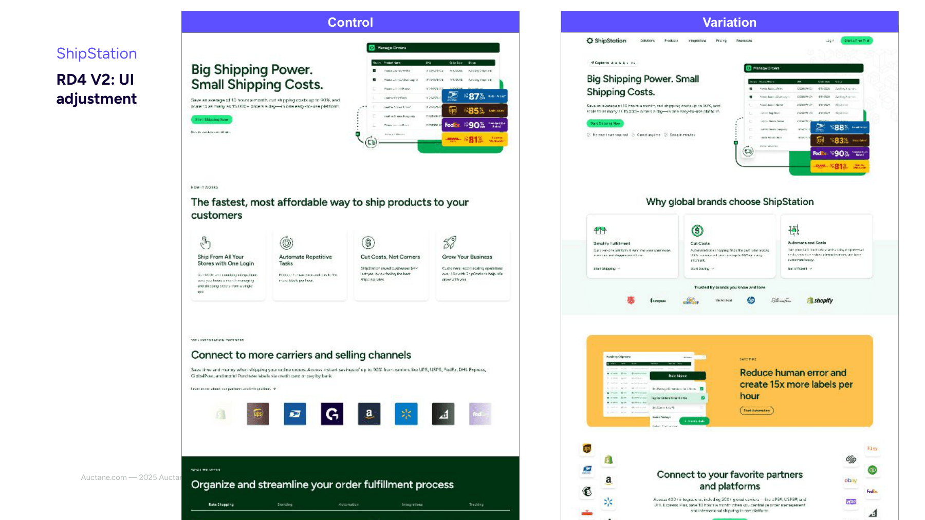925x520 pixels.
Task: Click the USPS logo tile in Control
Action: tap(295, 414)
